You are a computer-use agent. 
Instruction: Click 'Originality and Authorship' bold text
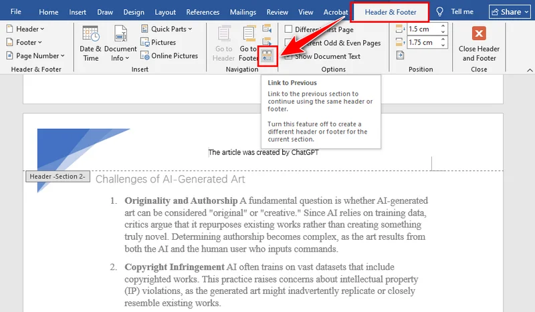coord(181,200)
